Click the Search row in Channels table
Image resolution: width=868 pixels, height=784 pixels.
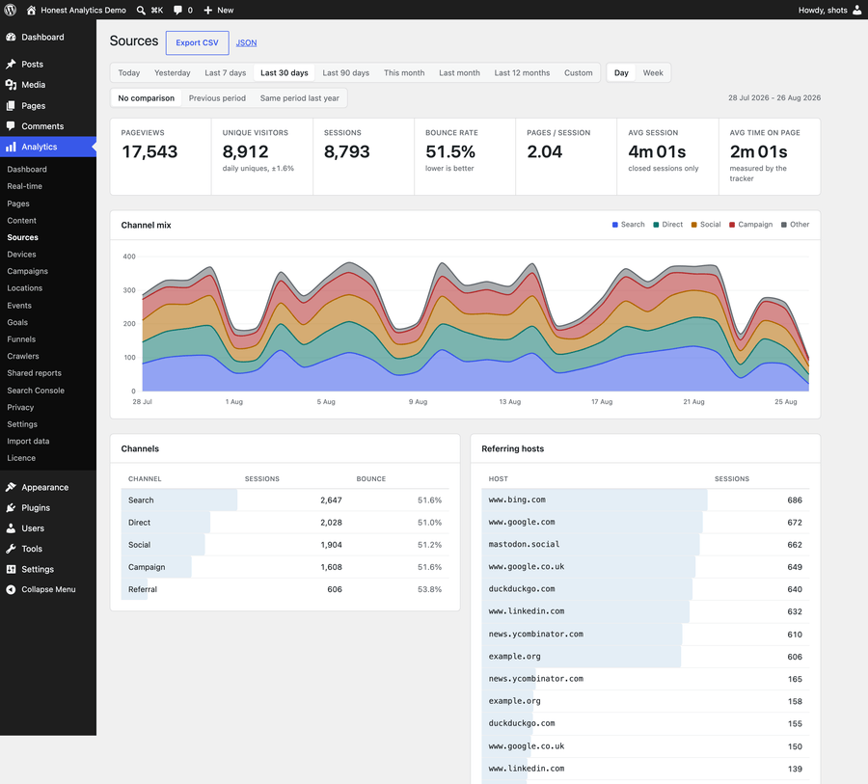click(285, 500)
